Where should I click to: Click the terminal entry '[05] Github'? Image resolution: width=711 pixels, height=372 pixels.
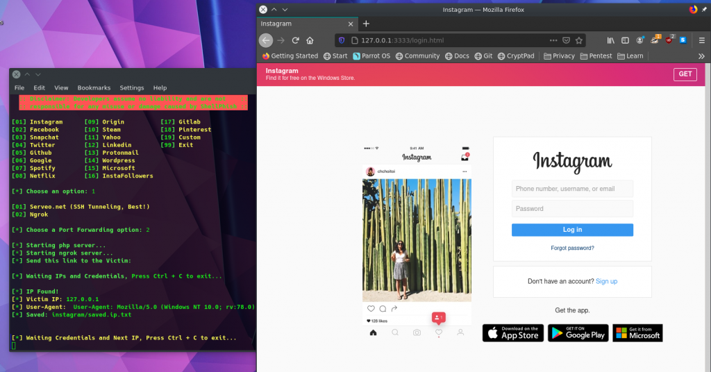tap(32, 153)
